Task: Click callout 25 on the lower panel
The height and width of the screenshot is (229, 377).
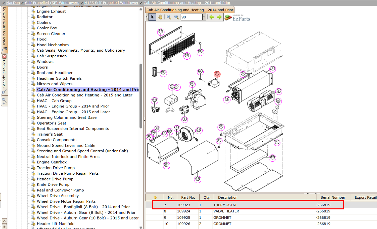Action: tap(198, 179)
